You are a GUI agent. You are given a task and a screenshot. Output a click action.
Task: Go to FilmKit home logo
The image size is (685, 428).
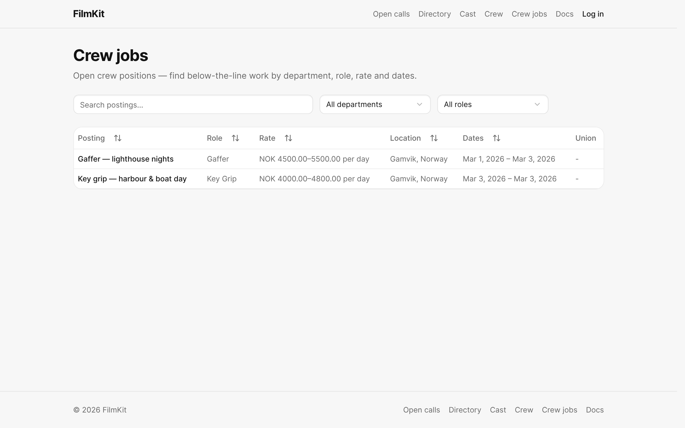point(89,14)
